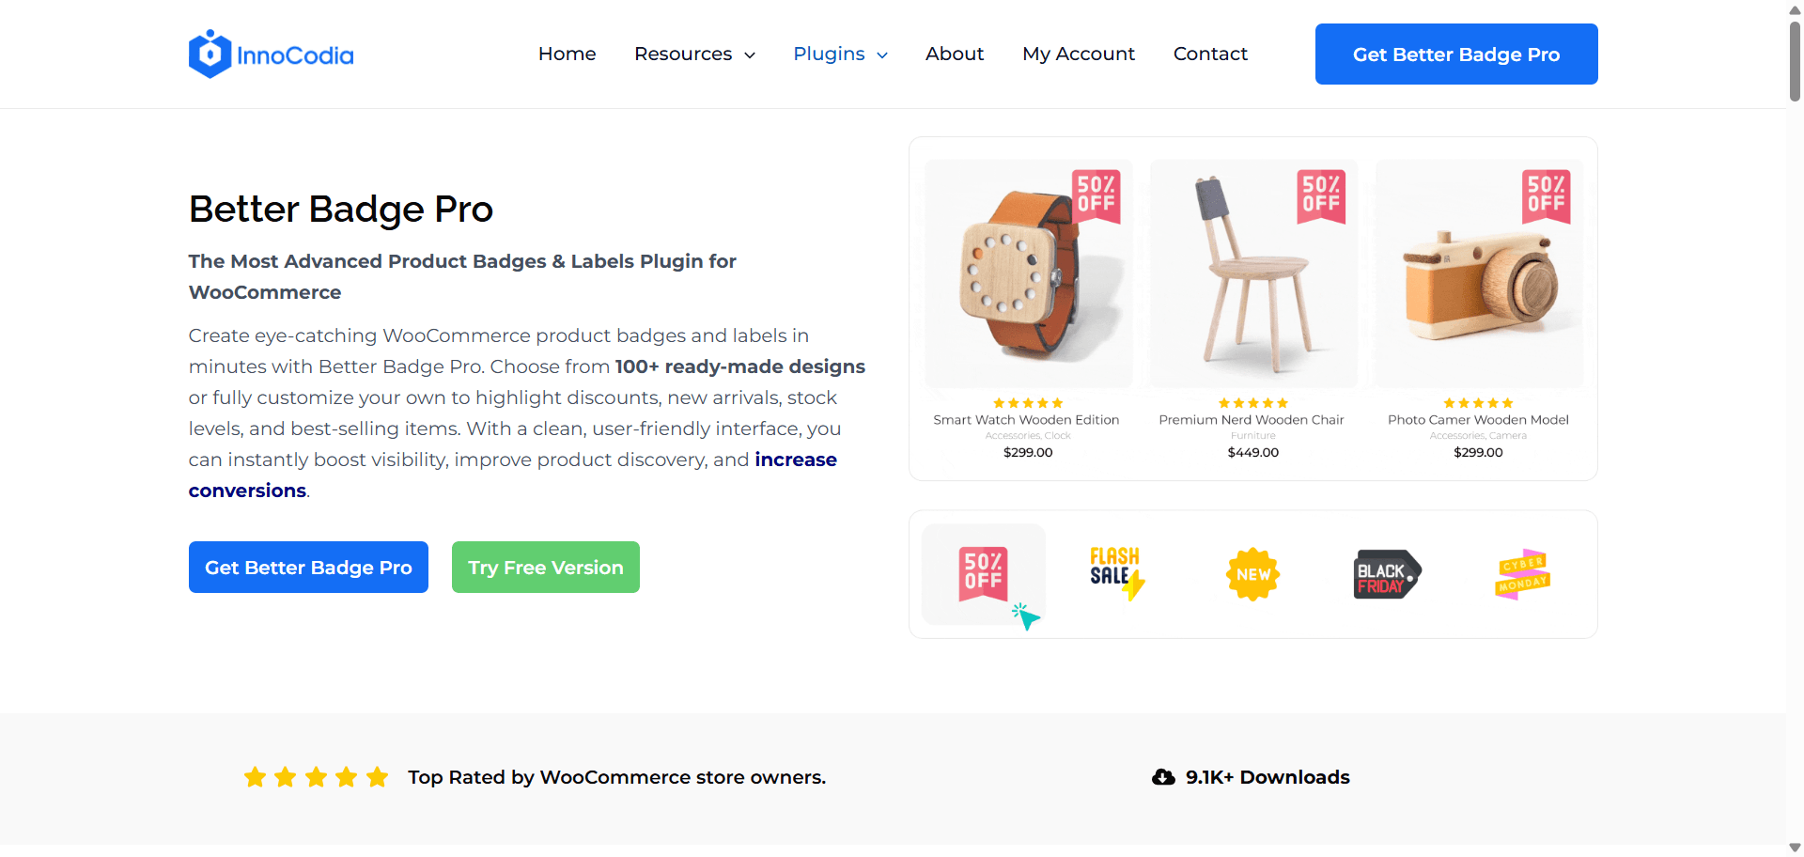
Task: Click the scrollbar up arrow
Action: tap(1795, 9)
